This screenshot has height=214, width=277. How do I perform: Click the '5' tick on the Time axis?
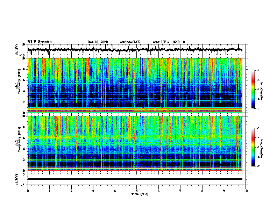(137, 191)
